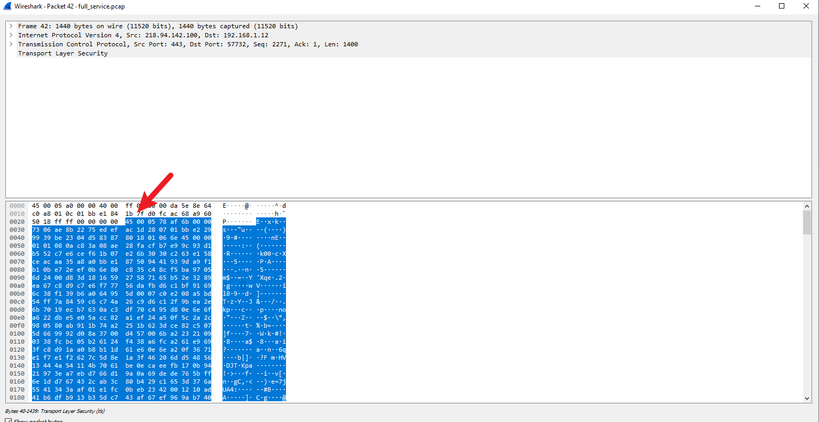Close the Packet 42 window
The image size is (819, 422).
click(x=806, y=6)
